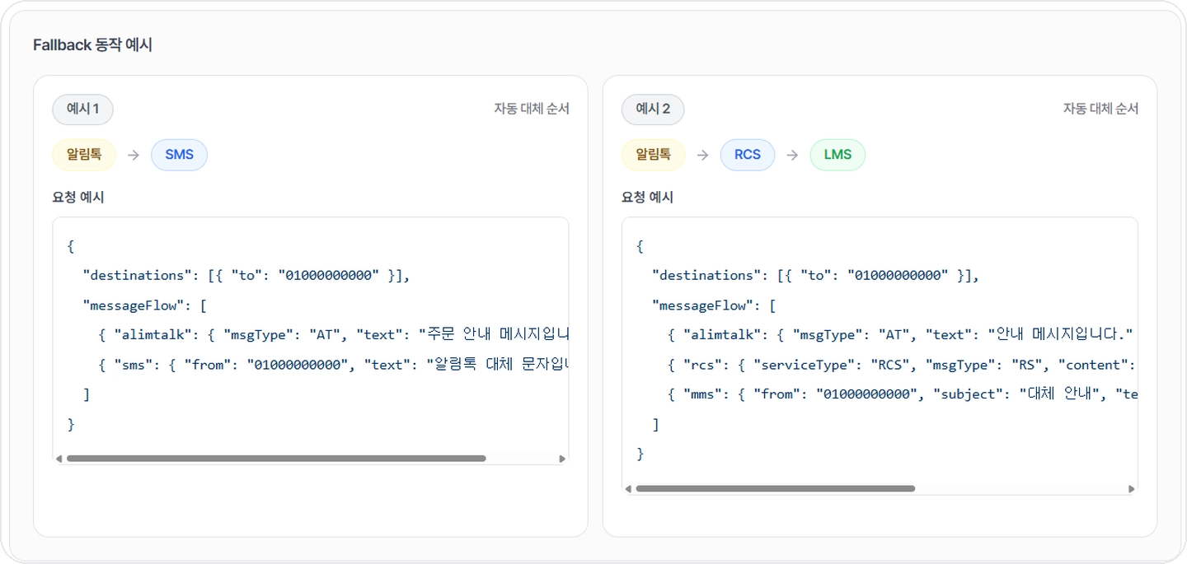Click the alimtalk line reading 안내 메시지입니다.
Screen dimensions: 1187x564
click(x=901, y=335)
